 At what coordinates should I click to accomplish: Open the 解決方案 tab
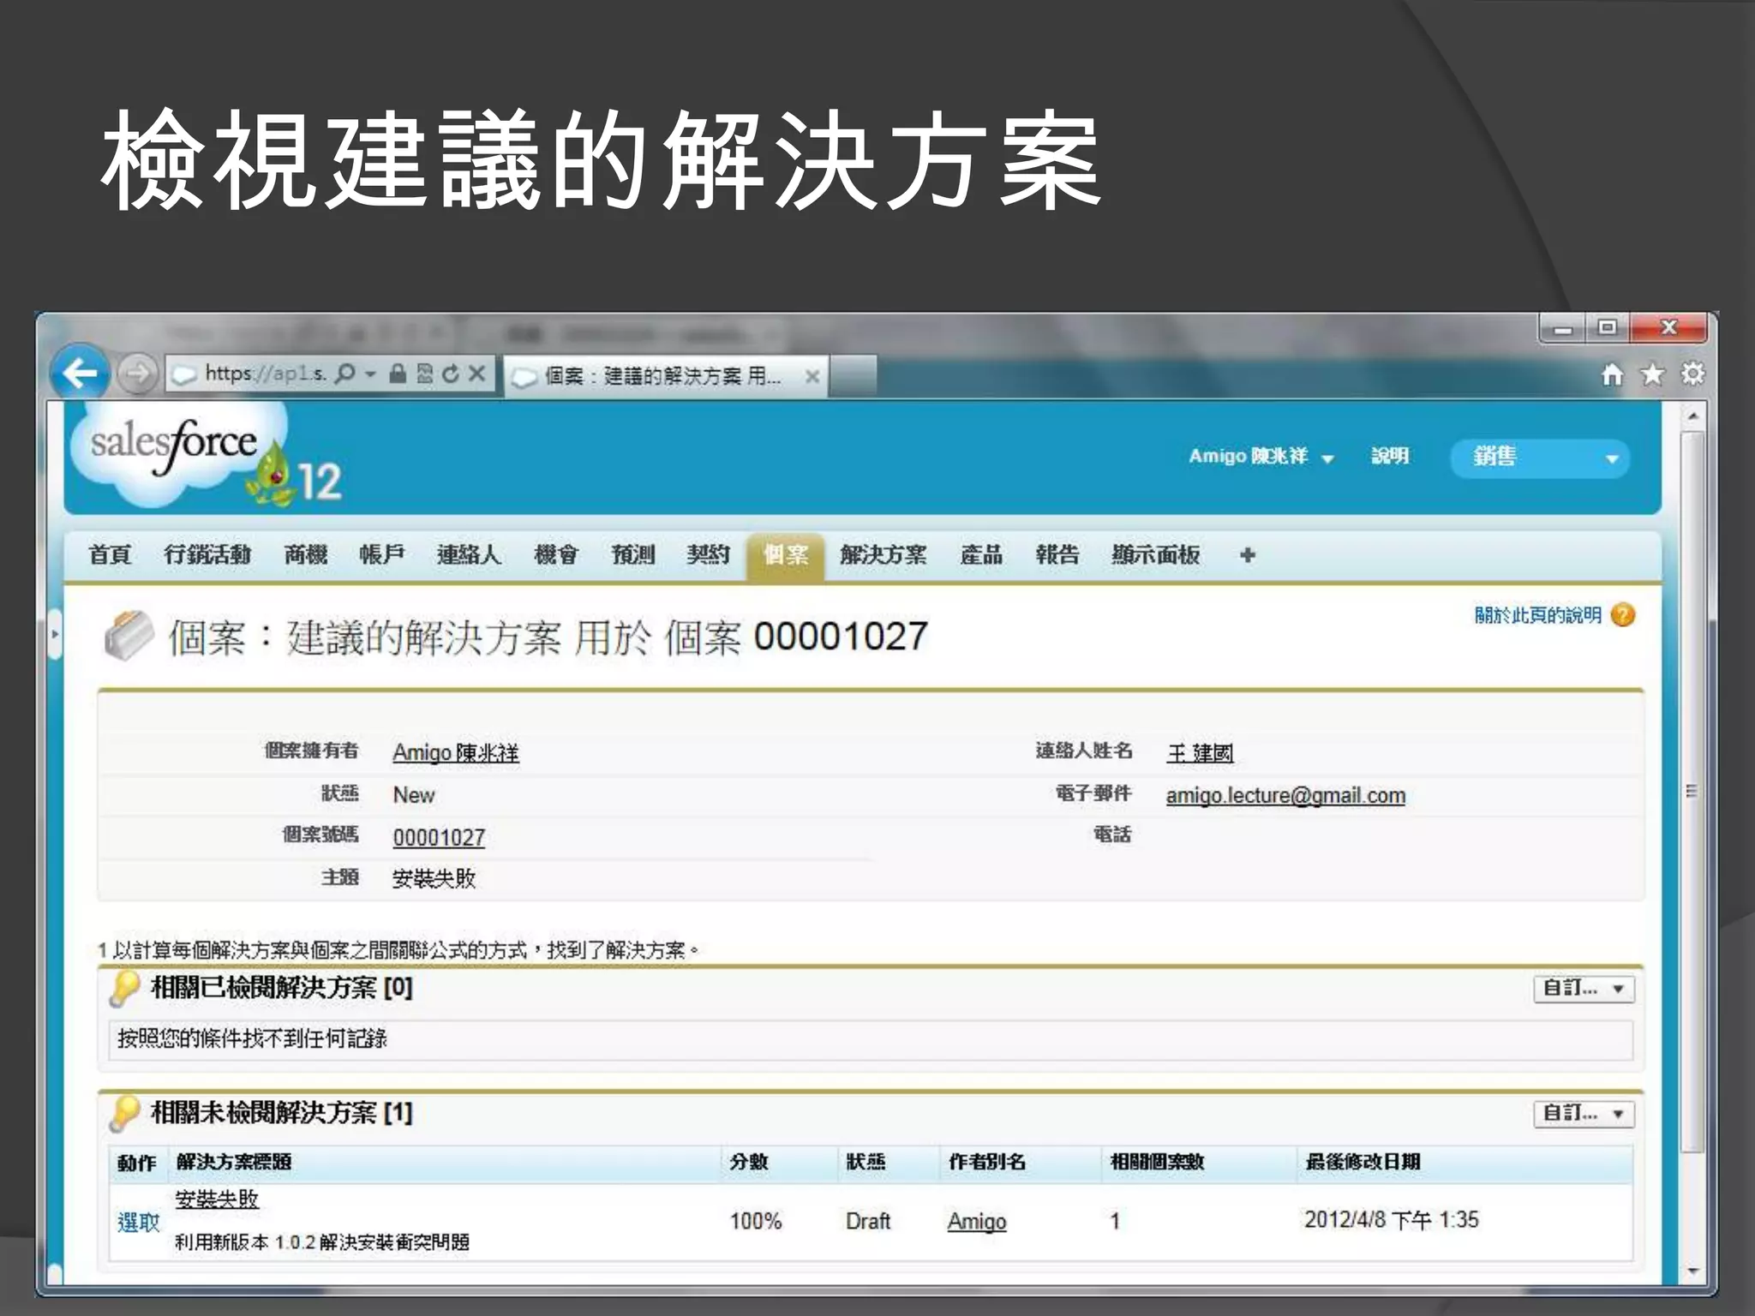[883, 555]
